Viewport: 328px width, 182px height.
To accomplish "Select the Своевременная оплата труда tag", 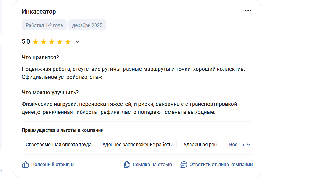I will point(58,145).
